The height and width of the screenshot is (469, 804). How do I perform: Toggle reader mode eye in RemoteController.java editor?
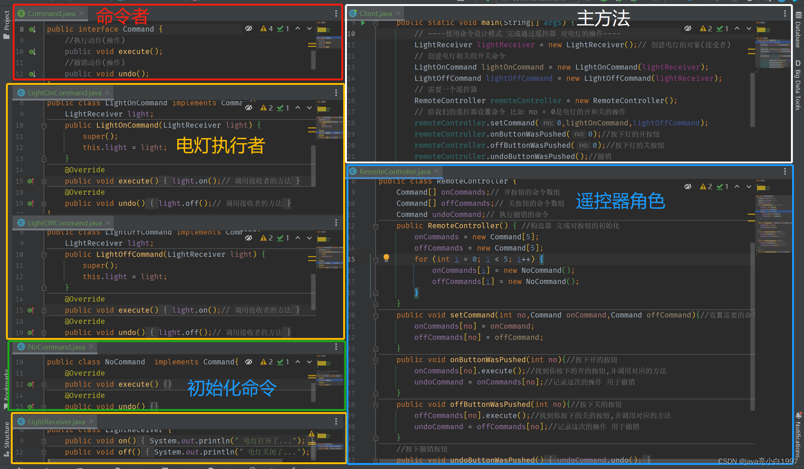click(x=688, y=186)
